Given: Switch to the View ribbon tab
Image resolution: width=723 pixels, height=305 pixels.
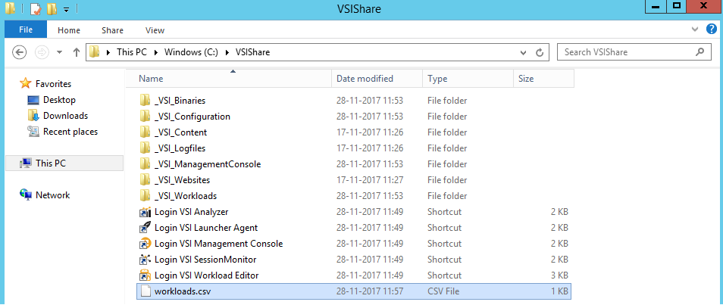Looking at the screenshot, I should pyautogui.click(x=155, y=30).
